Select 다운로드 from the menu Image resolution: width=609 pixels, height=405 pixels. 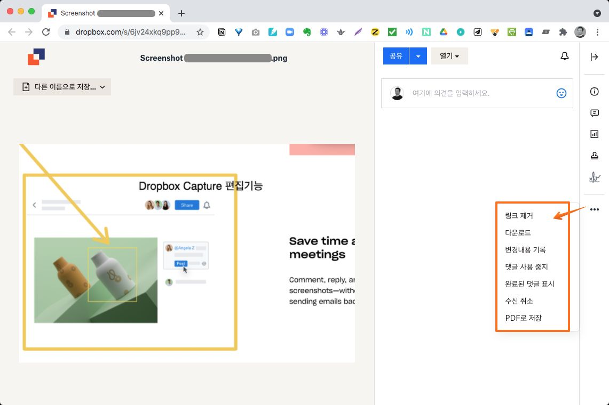(x=518, y=233)
